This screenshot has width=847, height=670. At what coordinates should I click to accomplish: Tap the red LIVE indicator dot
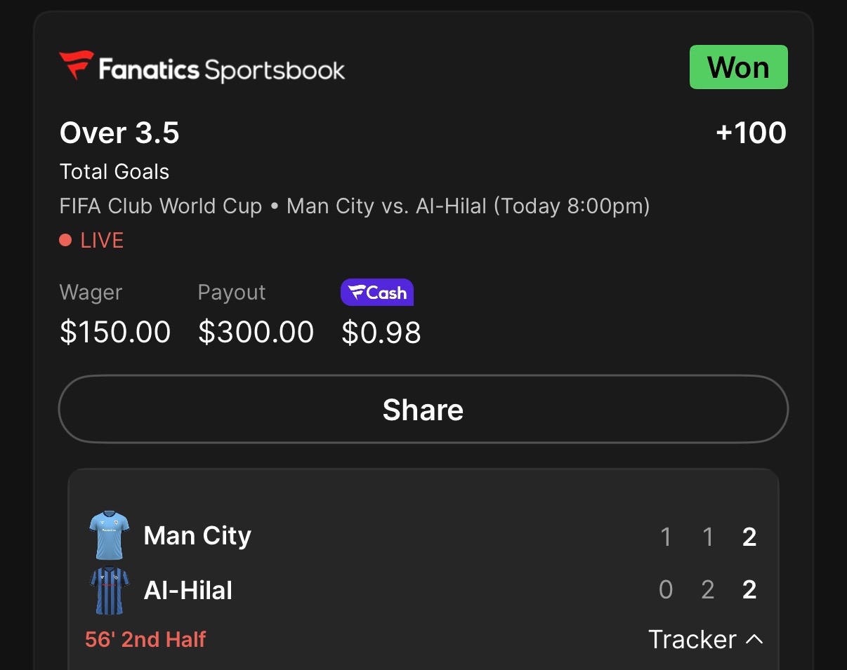pyautogui.click(x=65, y=241)
